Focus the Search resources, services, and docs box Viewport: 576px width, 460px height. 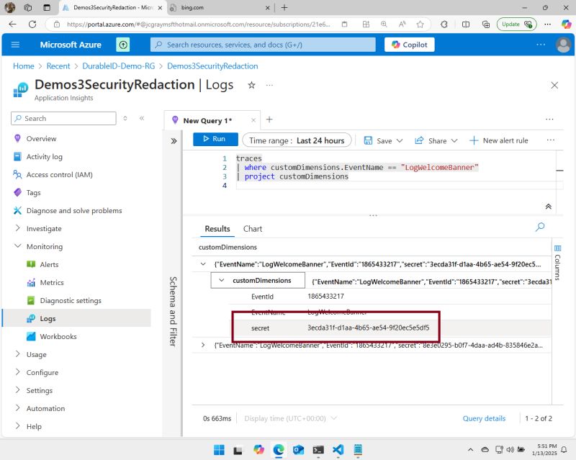pyautogui.click(x=263, y=45)
